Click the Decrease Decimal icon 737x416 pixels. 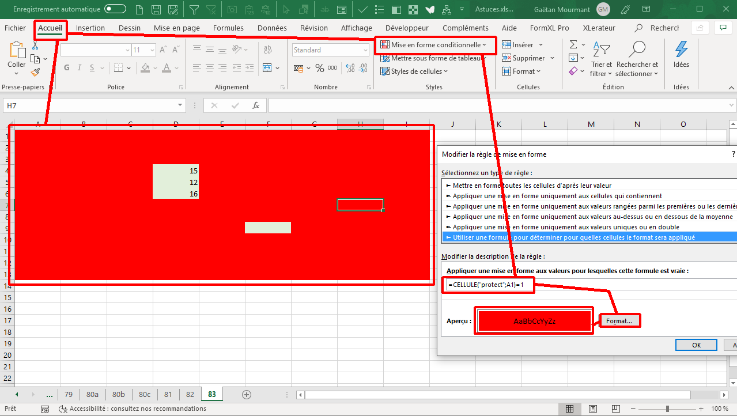click(x=362, y=68)
